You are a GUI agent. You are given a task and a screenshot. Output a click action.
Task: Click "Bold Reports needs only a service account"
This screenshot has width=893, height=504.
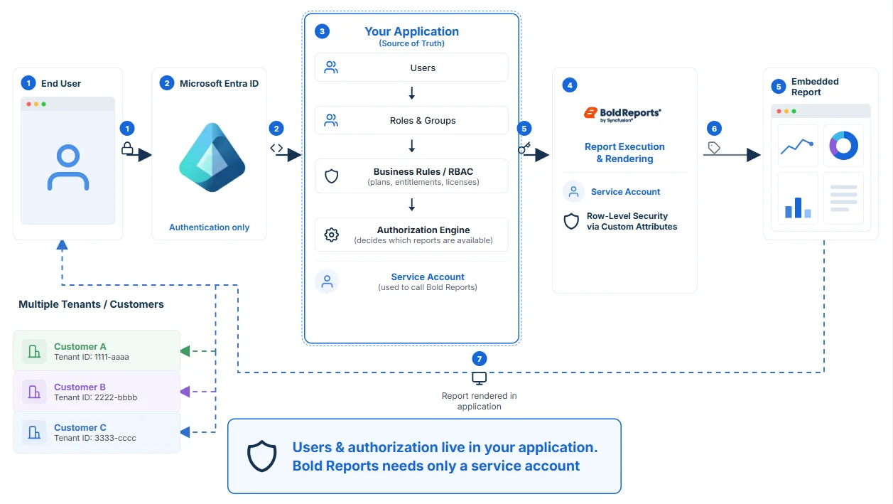pos(436,466)
